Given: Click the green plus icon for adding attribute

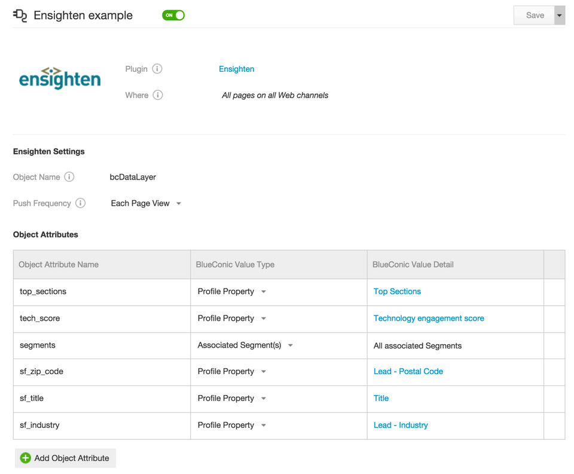Looking at the screenshot, I should tap(25, 458).
